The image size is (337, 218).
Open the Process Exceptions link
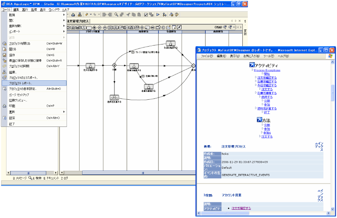(x=267, y=70)
